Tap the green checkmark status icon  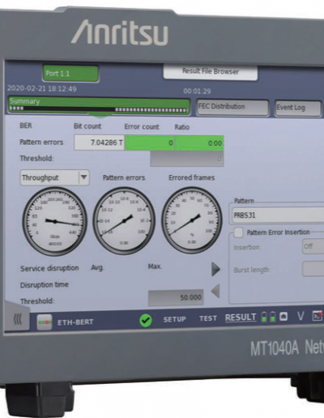tap(146, 321)
